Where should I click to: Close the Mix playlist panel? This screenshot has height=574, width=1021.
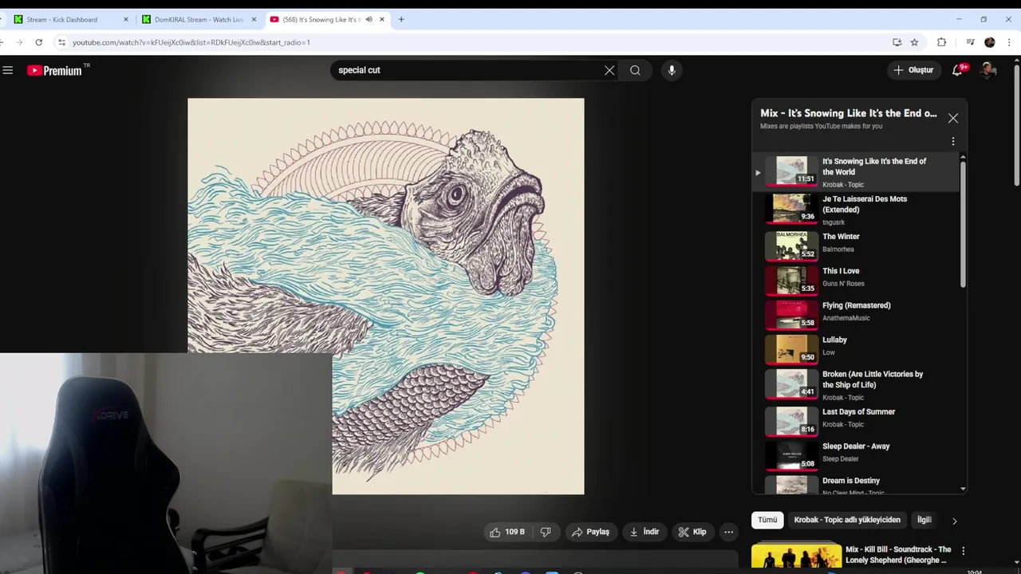953,118
